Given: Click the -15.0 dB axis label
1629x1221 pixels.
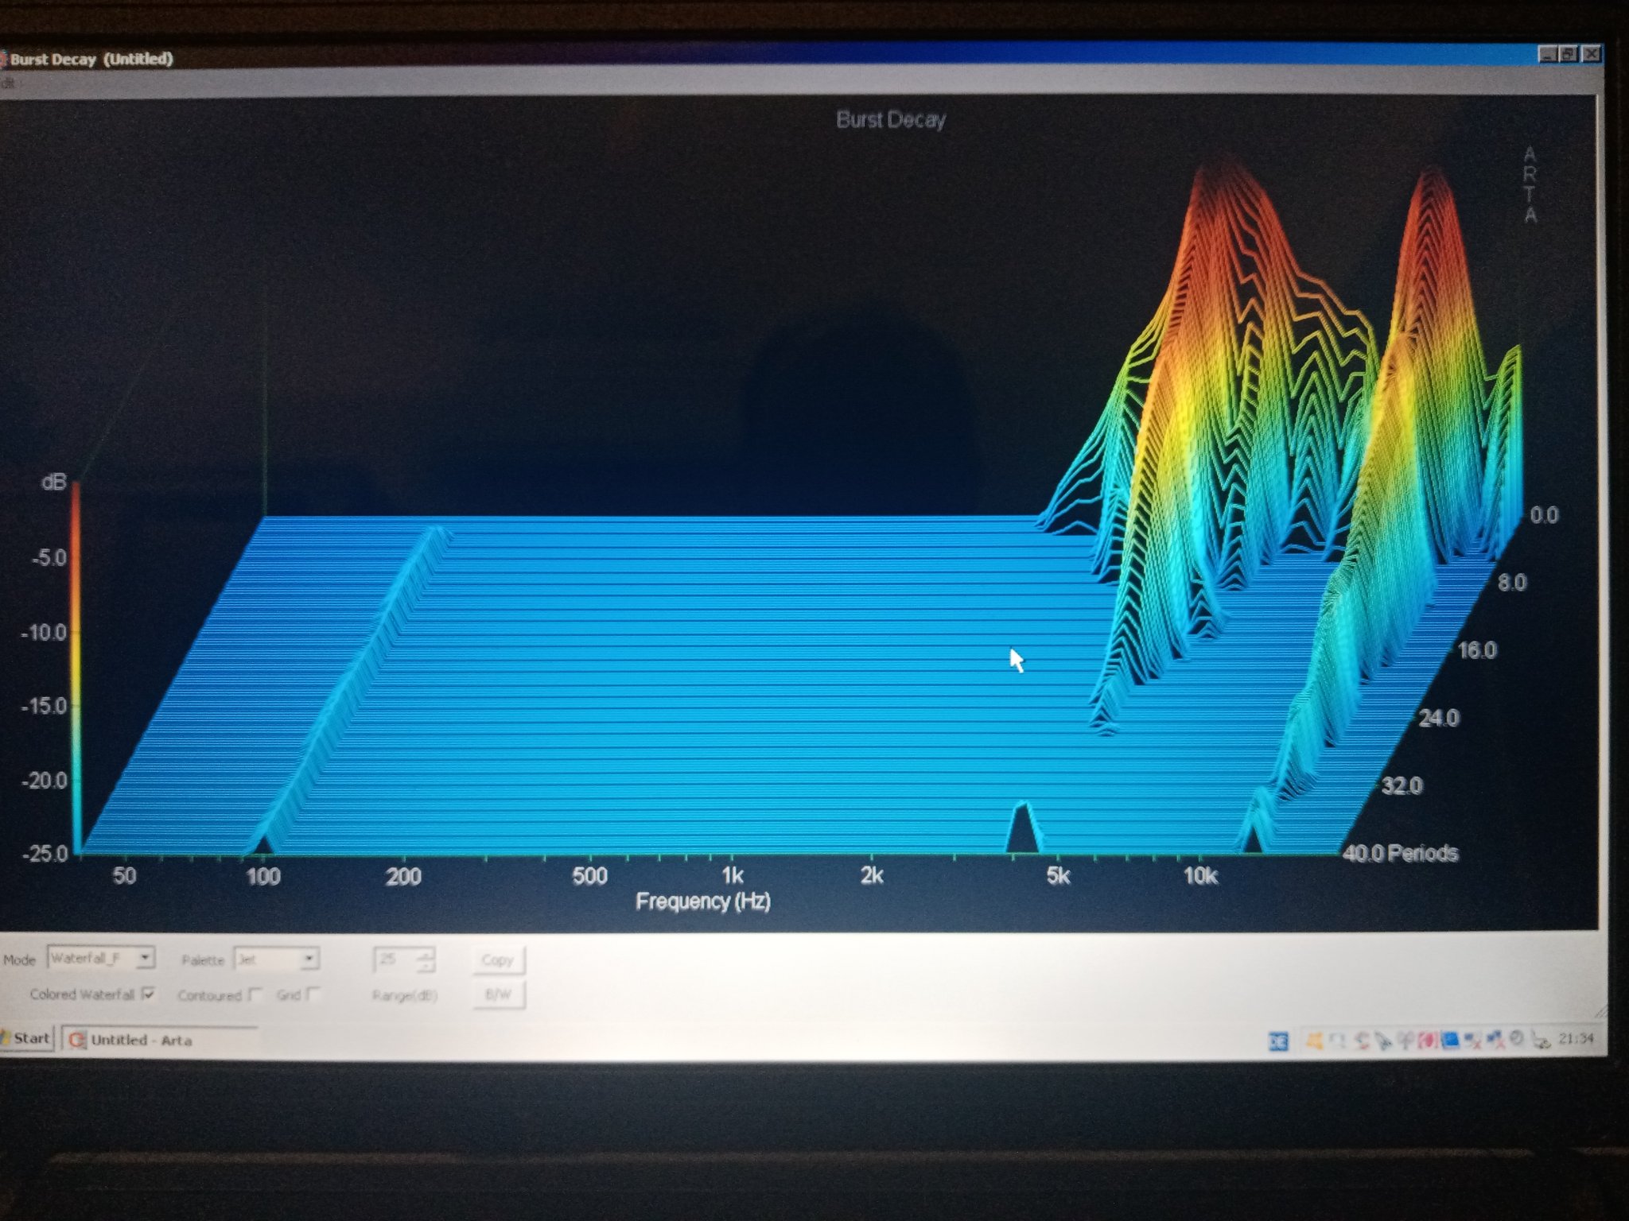Looking at the screenshot, I should (45, 706).
